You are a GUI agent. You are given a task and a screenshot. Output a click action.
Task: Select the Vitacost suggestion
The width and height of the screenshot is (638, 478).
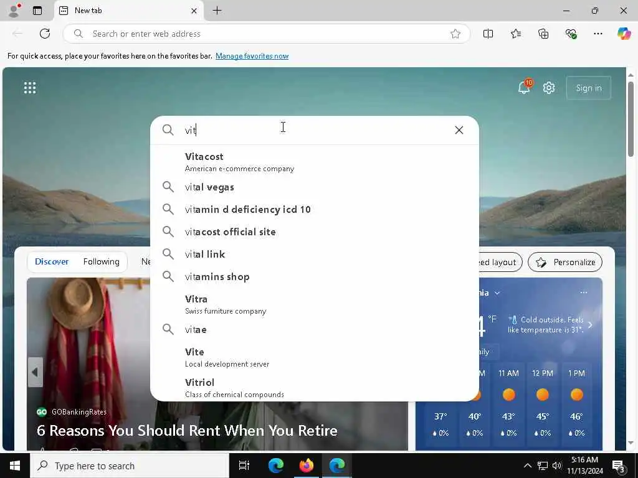[314, 162]
